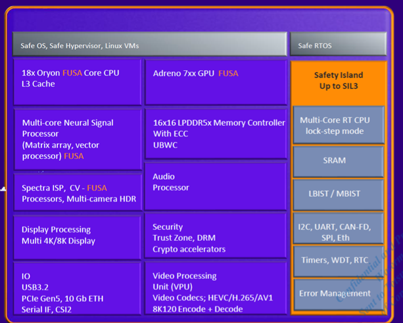This screenshot has height=323, width=403.
Task: Select the LBIST / MBIST box
Action: [x=338, y=194]
